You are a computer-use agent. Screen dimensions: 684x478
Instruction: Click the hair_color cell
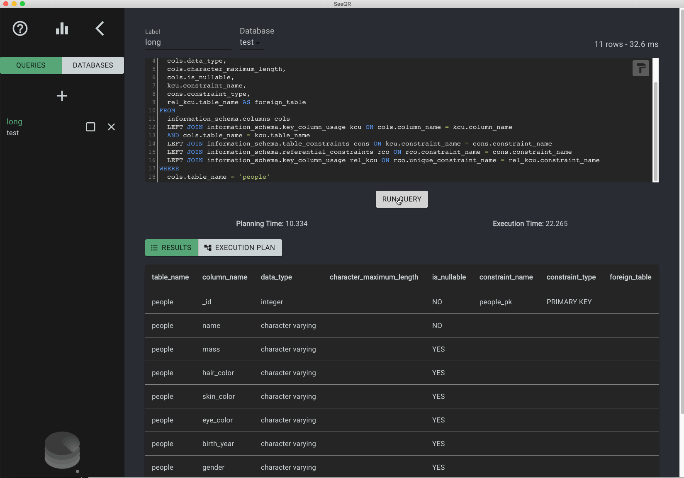218,373
